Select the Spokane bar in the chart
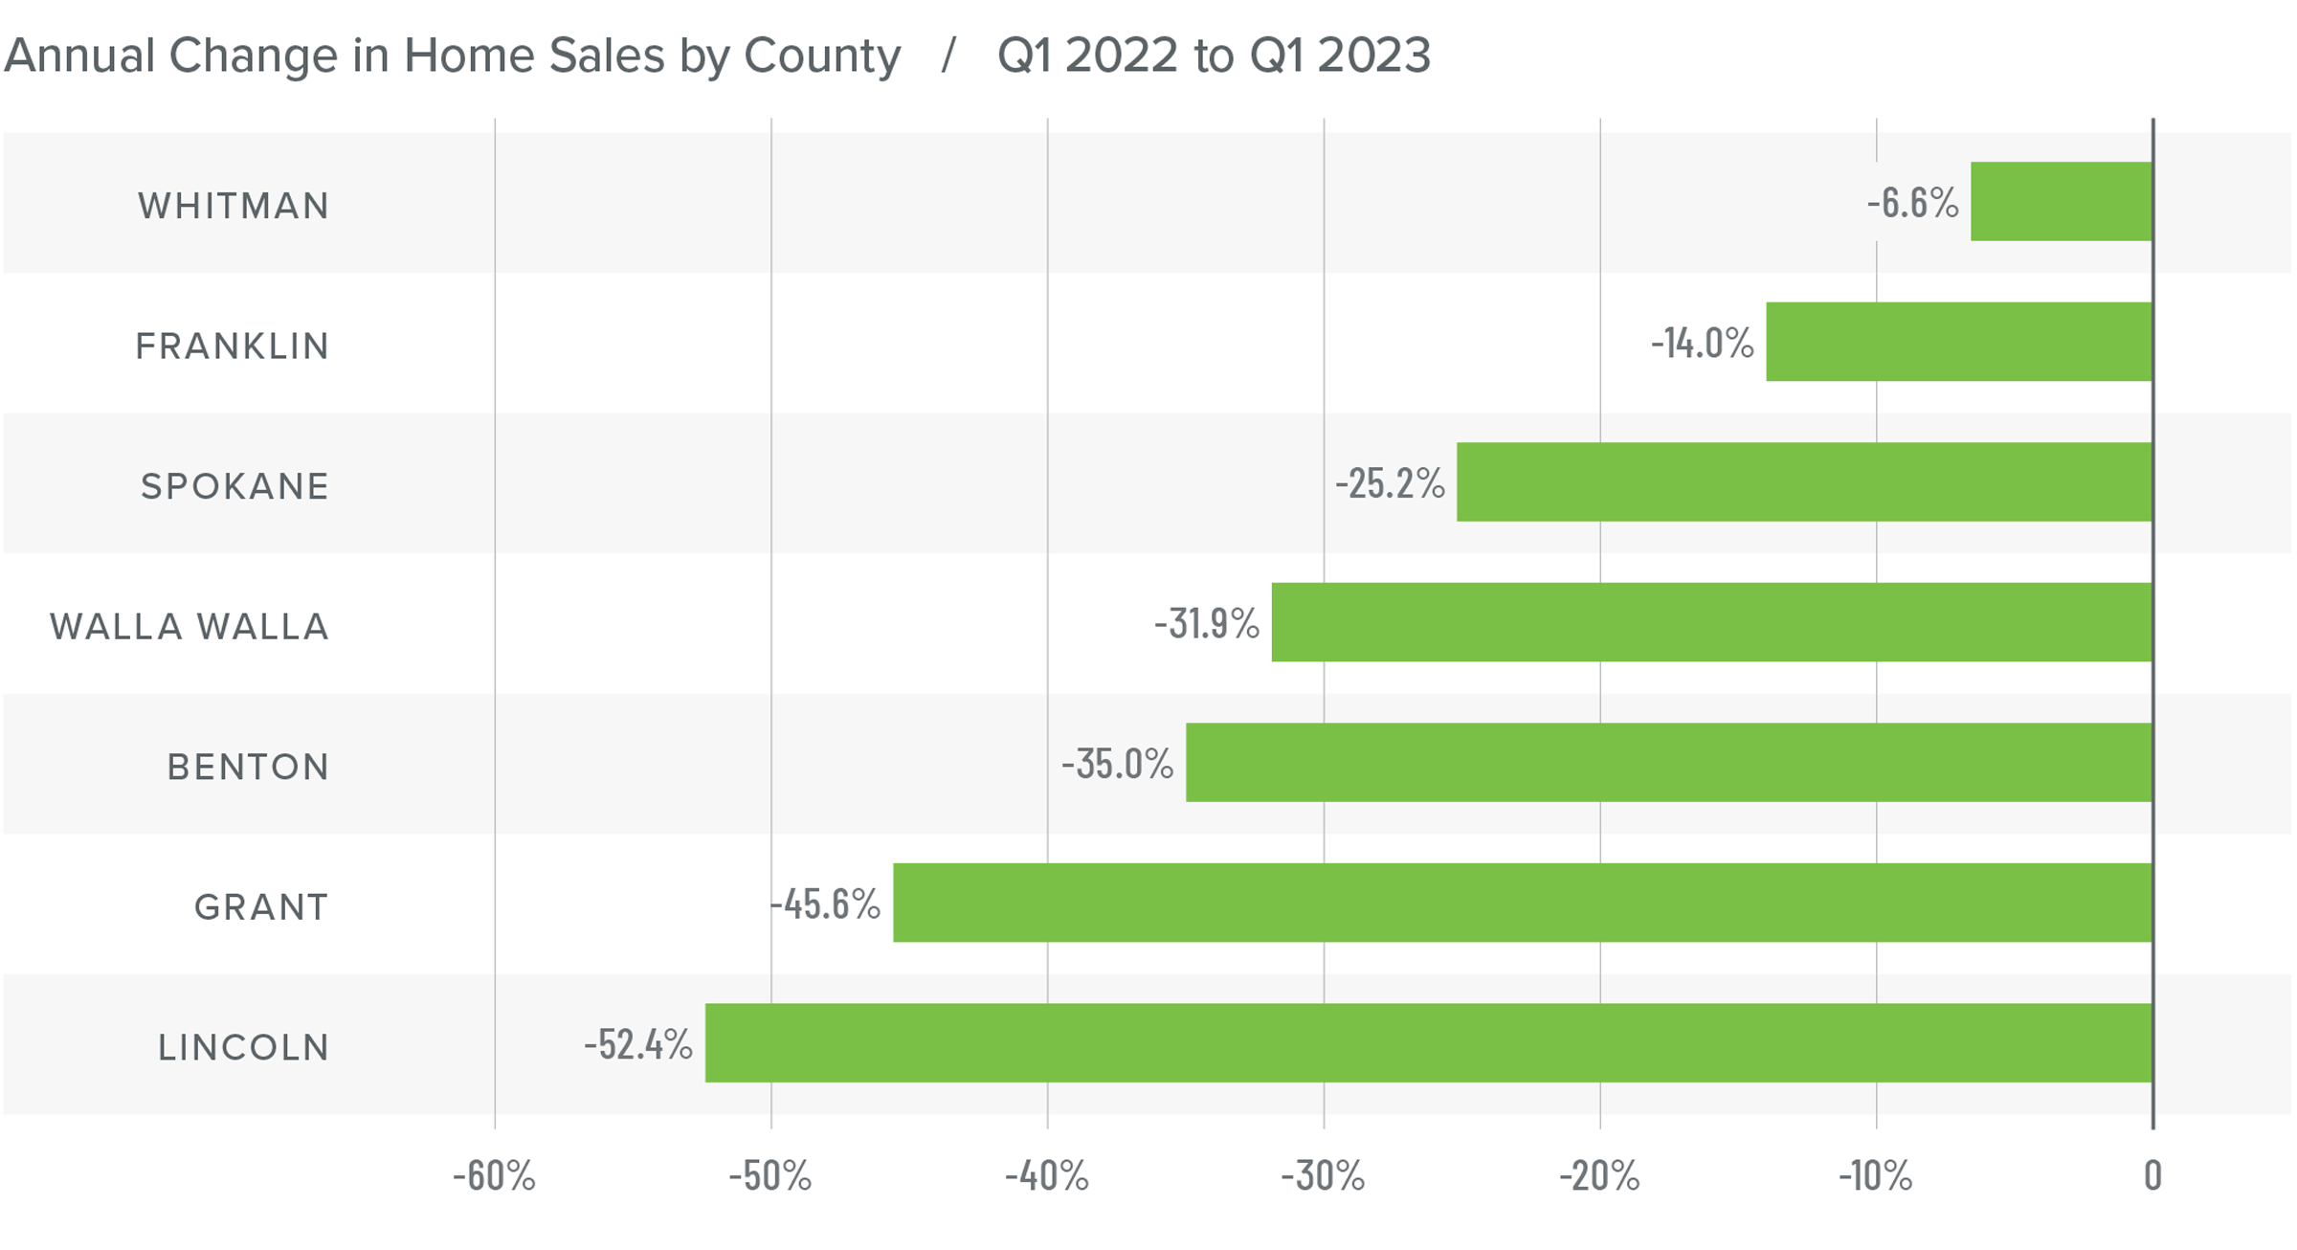Viewport: 2297px width, 1250px height. click(1804, 482)
